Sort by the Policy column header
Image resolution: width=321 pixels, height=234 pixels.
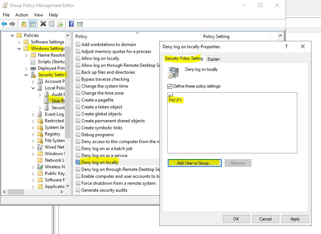pyautogui.click(x=137, y=37)
